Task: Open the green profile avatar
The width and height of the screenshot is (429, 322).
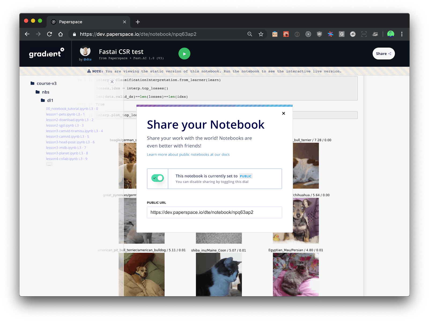Action: pos(391,34)
